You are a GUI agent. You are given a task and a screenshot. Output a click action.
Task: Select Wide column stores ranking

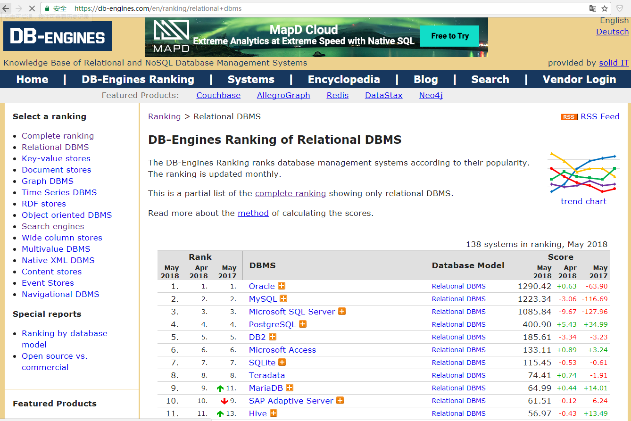(62, 238)
